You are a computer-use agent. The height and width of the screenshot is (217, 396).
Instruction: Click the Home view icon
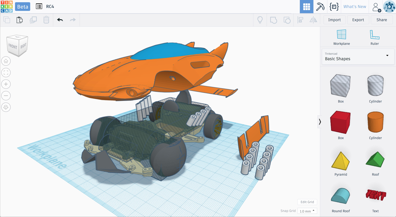pyautogui.click(x=6, y=61)
